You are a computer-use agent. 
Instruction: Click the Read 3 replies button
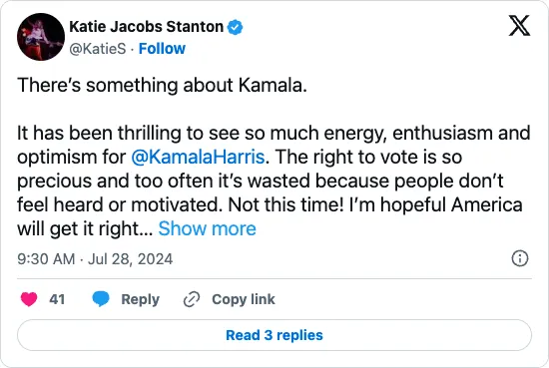tap(274, 335)
